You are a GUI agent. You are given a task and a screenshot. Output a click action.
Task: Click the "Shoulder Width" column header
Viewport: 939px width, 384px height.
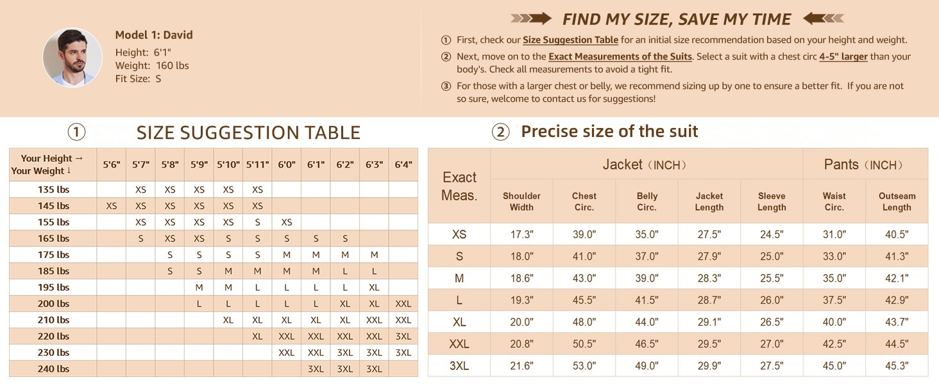point(521,202)
